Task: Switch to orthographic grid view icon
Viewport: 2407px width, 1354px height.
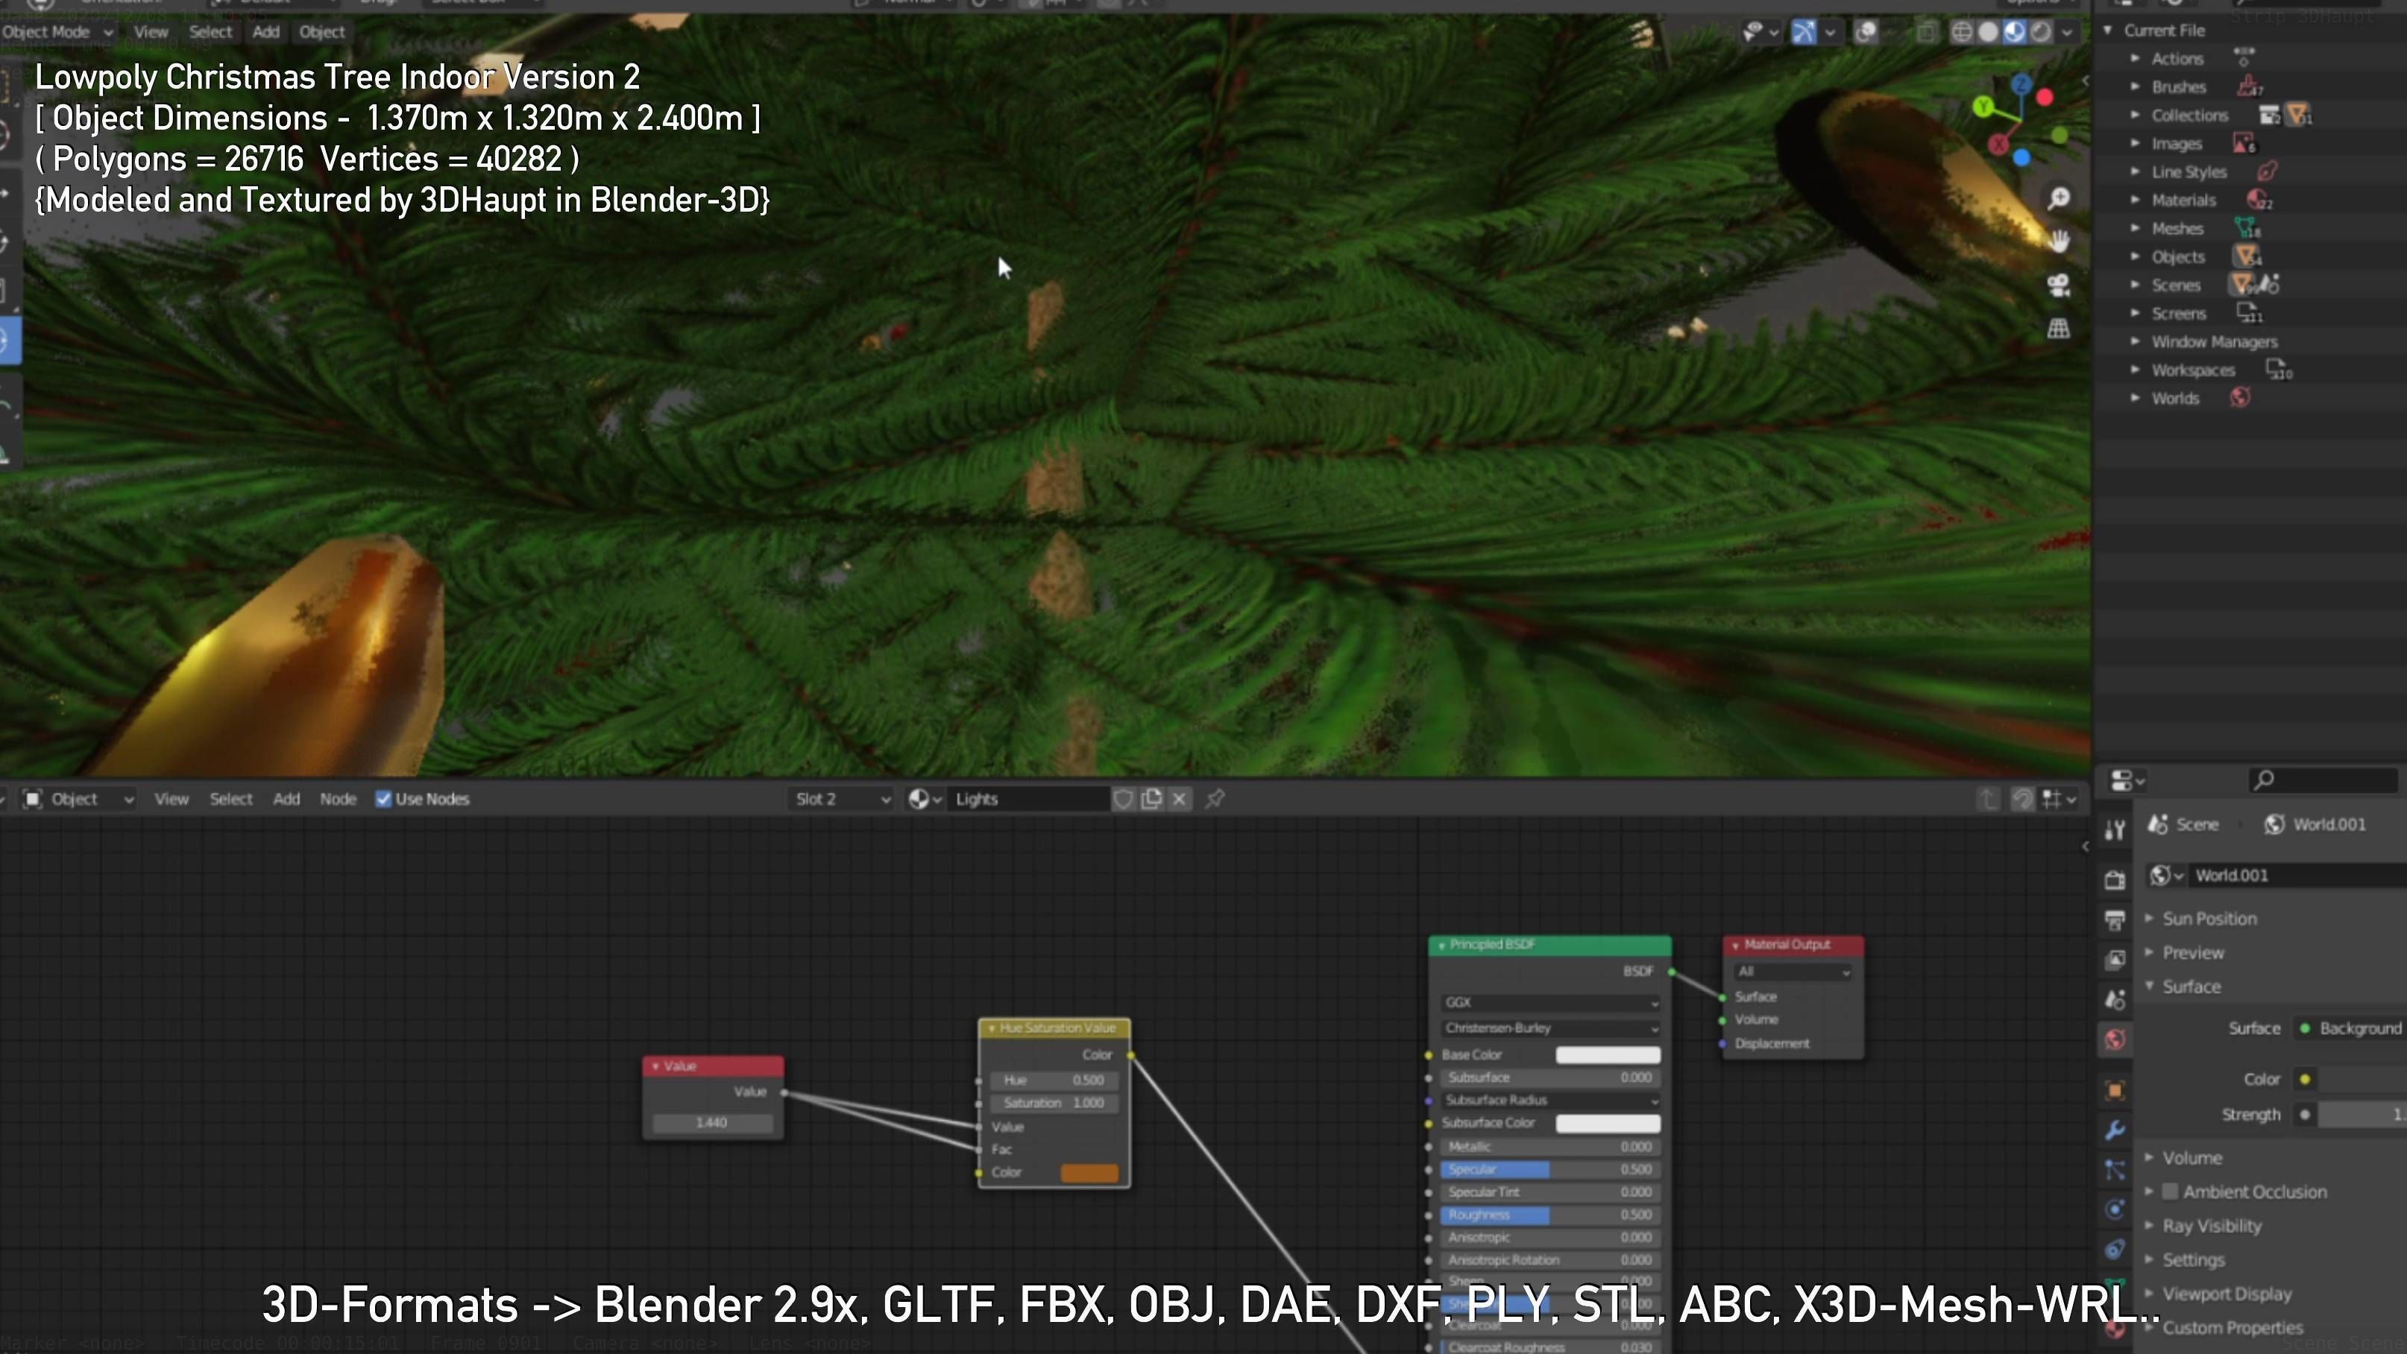Action: [2059, 329]
